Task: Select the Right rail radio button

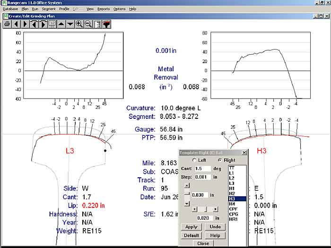Action: [220, 160]
